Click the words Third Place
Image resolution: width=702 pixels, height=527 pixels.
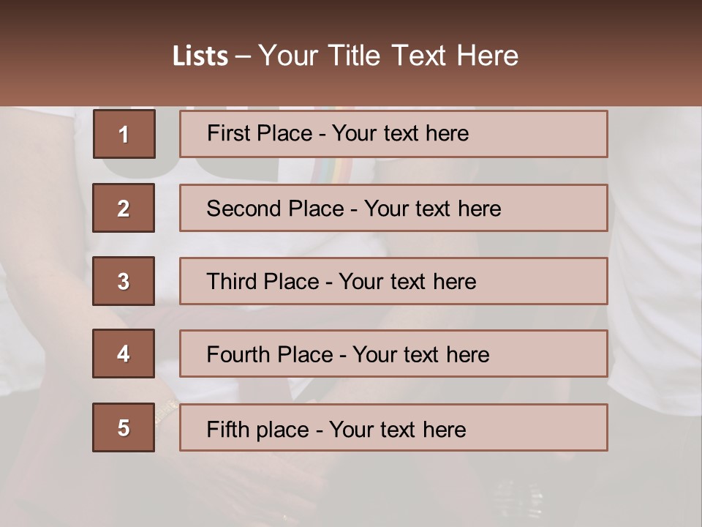pos(263,282)
